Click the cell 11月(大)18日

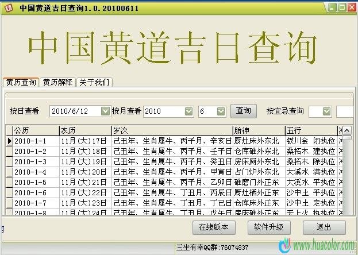pos(86,152)
